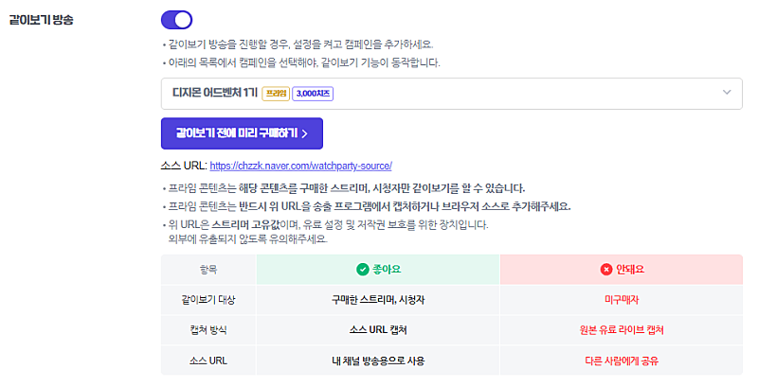Click the 원본 유료 라이브 캡처 cell
This screenshot has width=758, height=387.
[x=622, y=330]
